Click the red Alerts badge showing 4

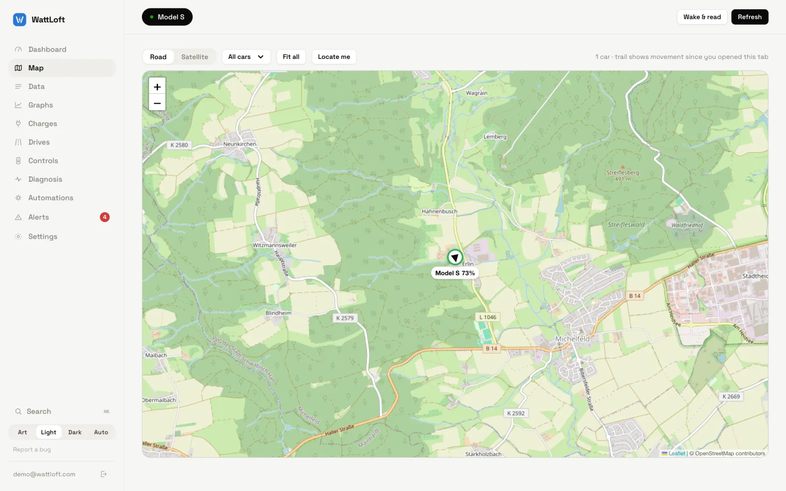[x=105, y=217]
